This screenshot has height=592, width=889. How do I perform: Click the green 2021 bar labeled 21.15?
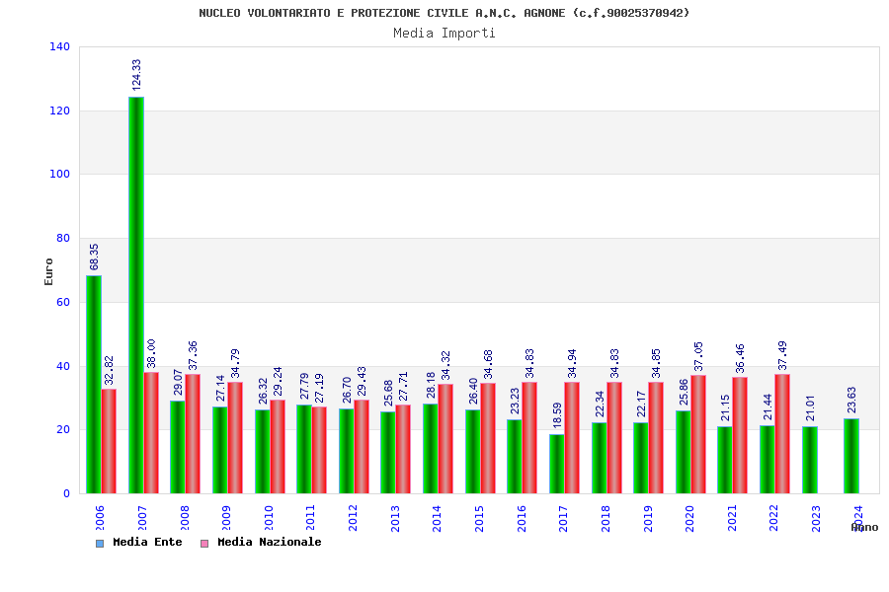pyautogui.click(x=726, y=460)
